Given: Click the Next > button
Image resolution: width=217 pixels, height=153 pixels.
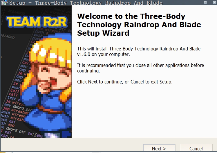Looking at the screenshot, I should pos(159,148).
